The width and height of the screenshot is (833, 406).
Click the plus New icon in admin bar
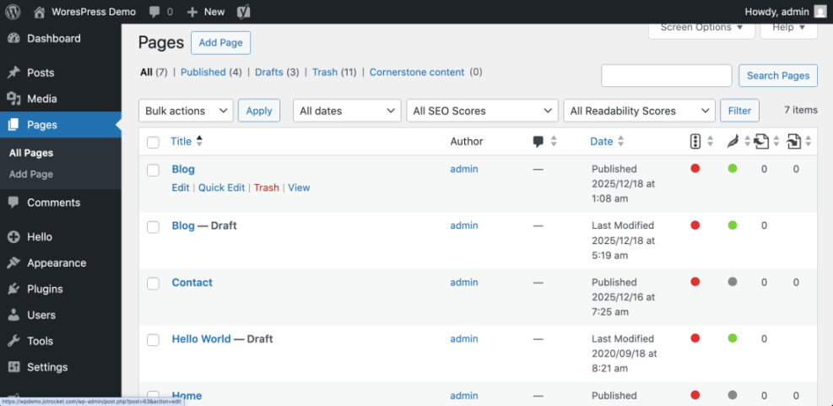(192, 12)
